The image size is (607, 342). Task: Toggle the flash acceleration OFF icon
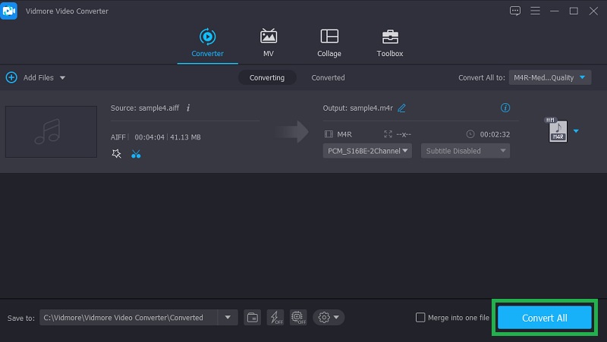(x=275, y=317)
